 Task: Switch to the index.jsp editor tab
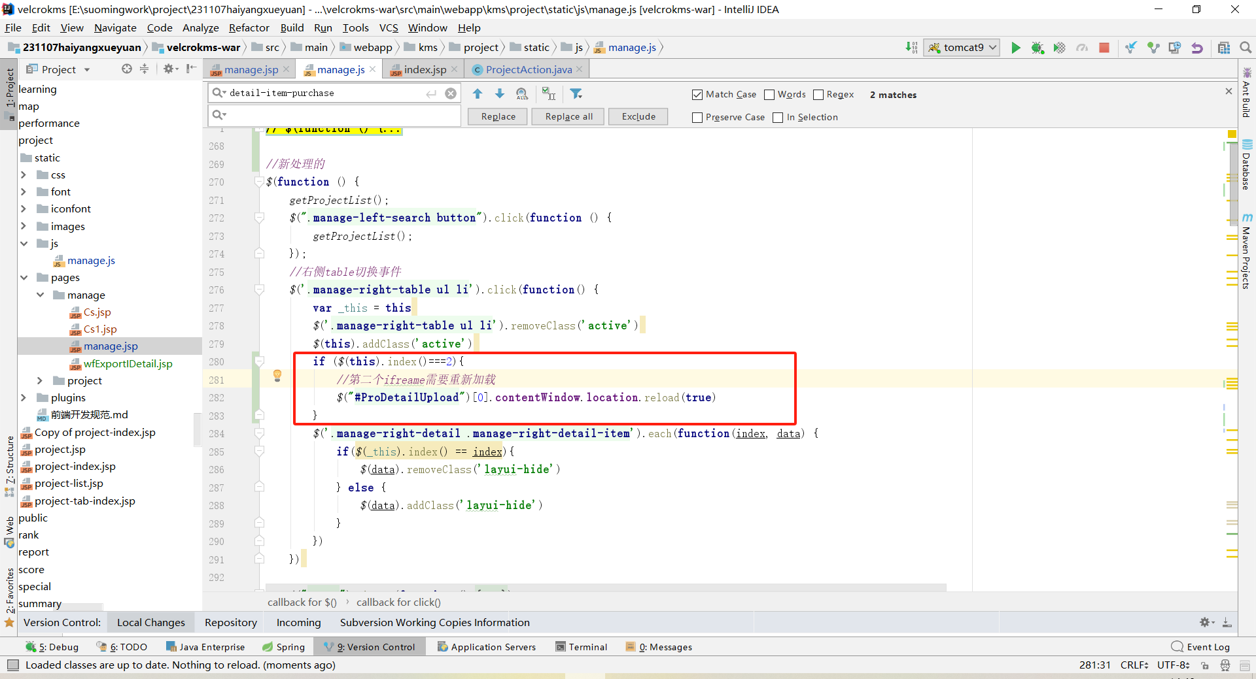(425, 69)
